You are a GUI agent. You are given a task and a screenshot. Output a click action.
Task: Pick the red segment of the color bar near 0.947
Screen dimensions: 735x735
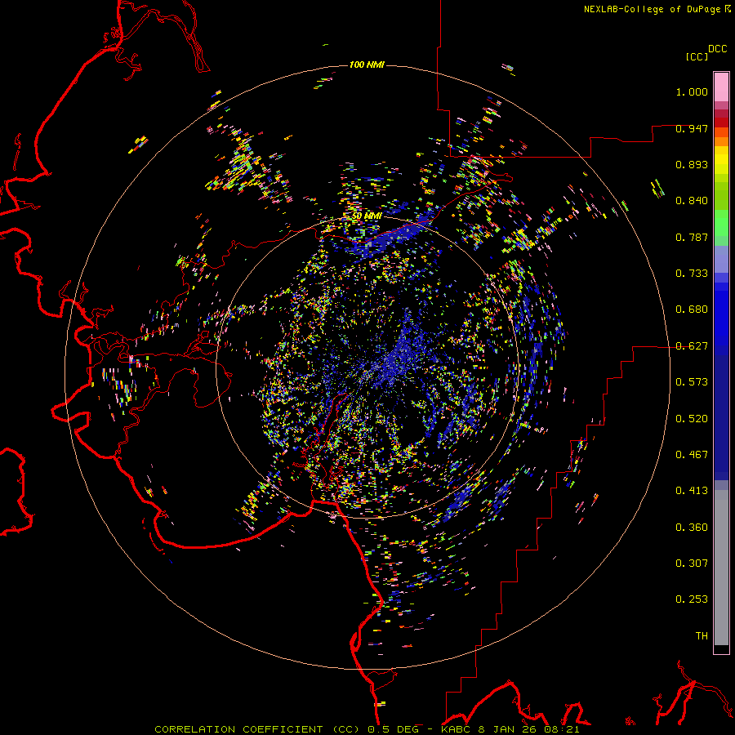tap(721, 122)
